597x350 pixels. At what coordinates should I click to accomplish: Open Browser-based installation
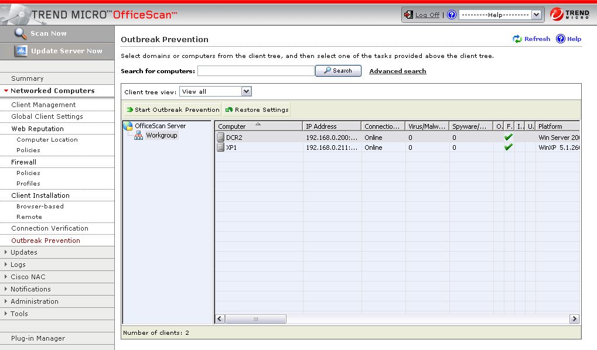40,206
